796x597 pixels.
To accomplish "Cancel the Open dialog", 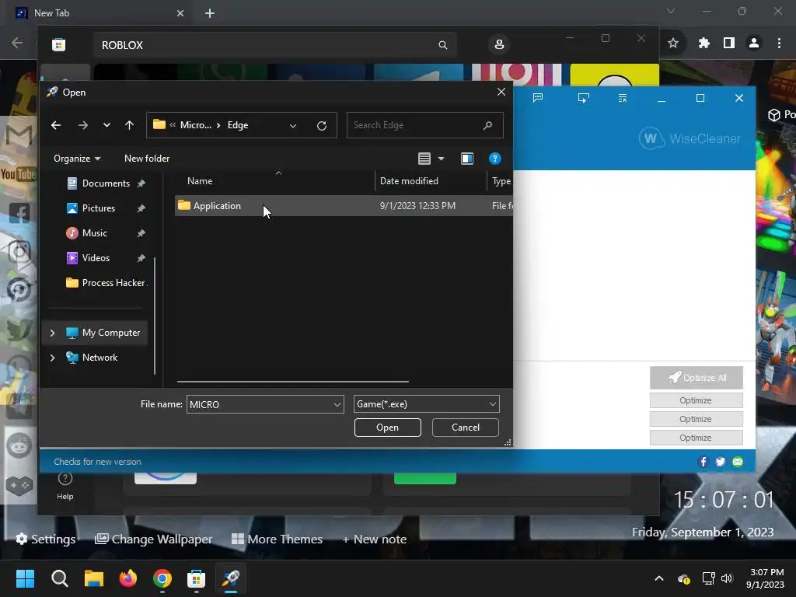I will click(466, 428).
